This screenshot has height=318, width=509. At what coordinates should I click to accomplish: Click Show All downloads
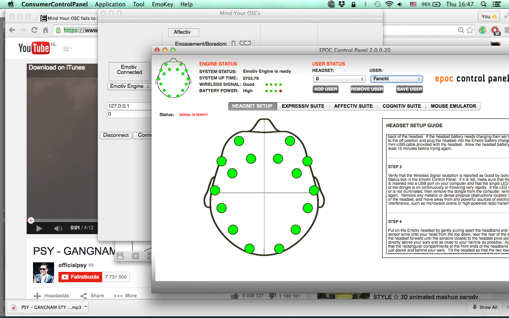484,307
